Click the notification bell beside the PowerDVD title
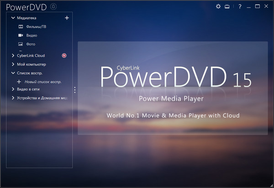This screenshot has width=274, height=188. tap(53, 6)
